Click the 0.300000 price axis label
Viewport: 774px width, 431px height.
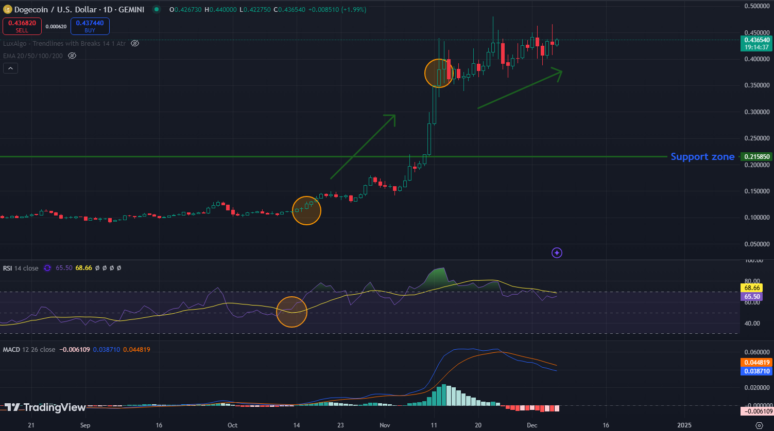click(x=757, y=112)
